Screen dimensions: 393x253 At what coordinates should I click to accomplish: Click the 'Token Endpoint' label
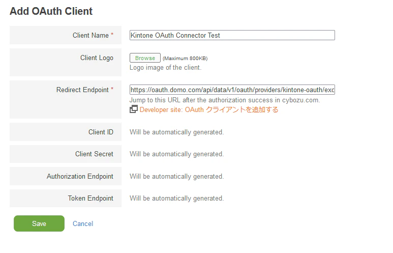tap(90, 199)
